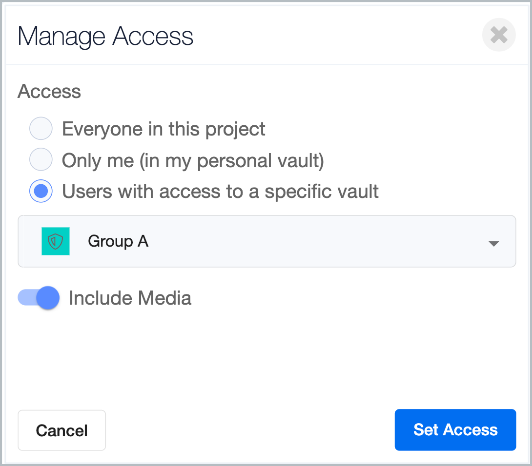Click the Include Media label text
This screenshot has width=532, height=466.
click(130, 298)
